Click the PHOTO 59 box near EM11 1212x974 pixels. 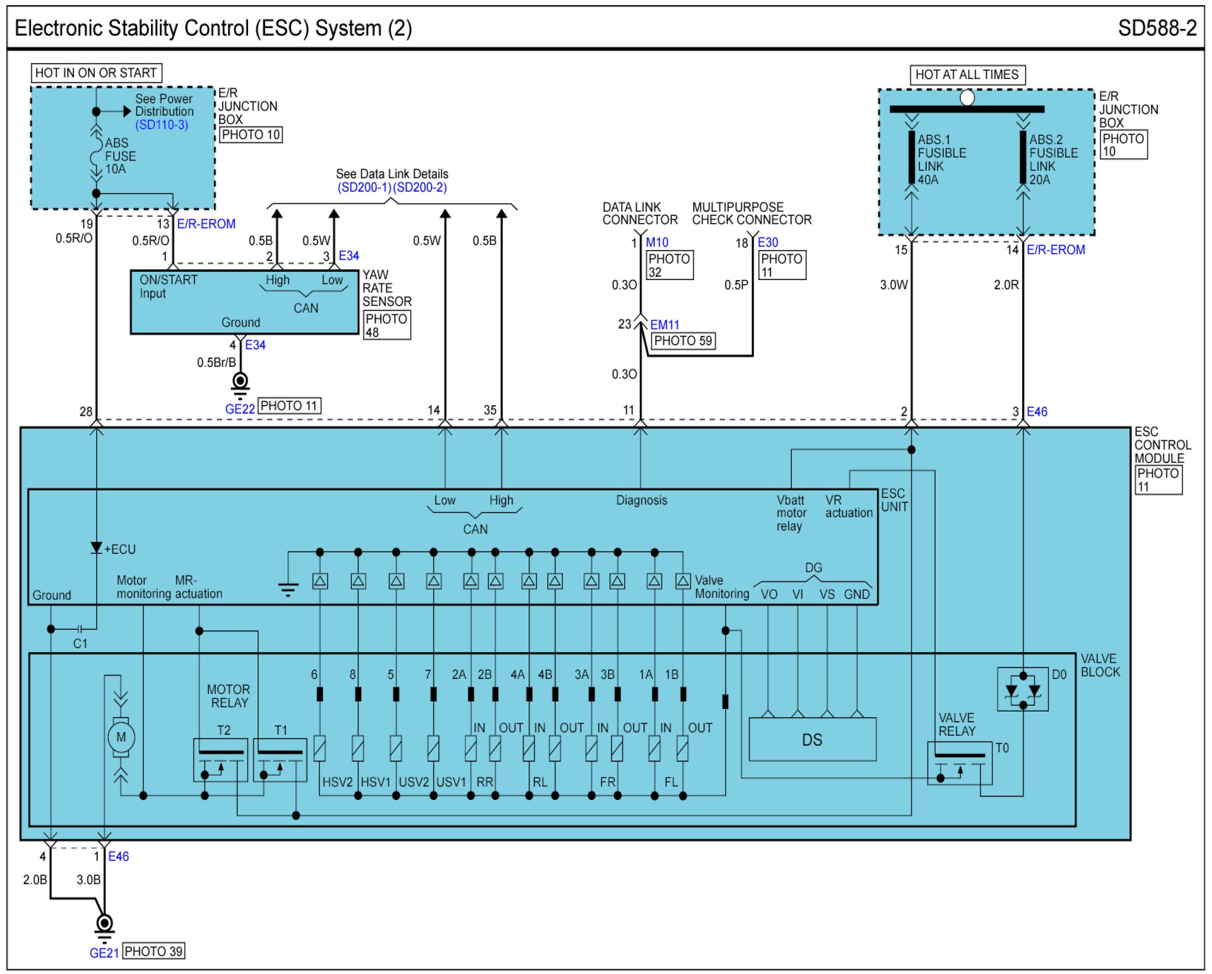tap(683, 341)
